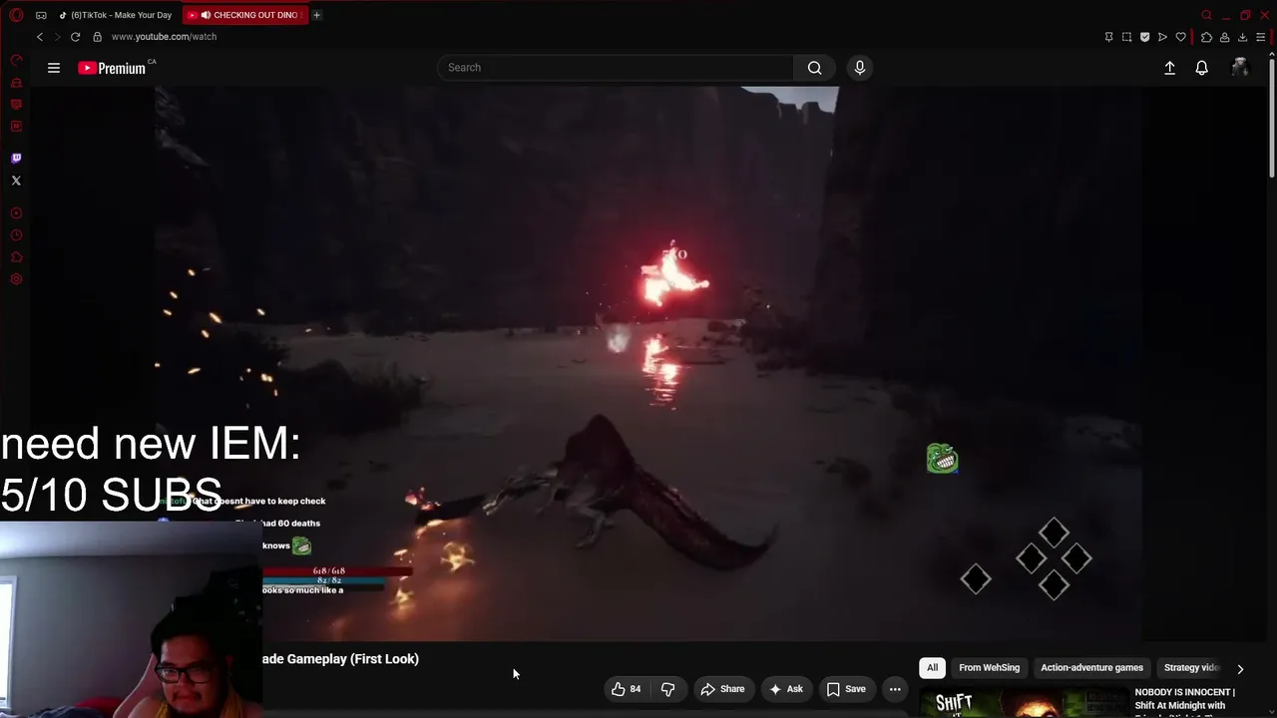Open sidebar extensions puzzle icon
This screenshot has width=1277, height=718.
click(x=16, y=257)
